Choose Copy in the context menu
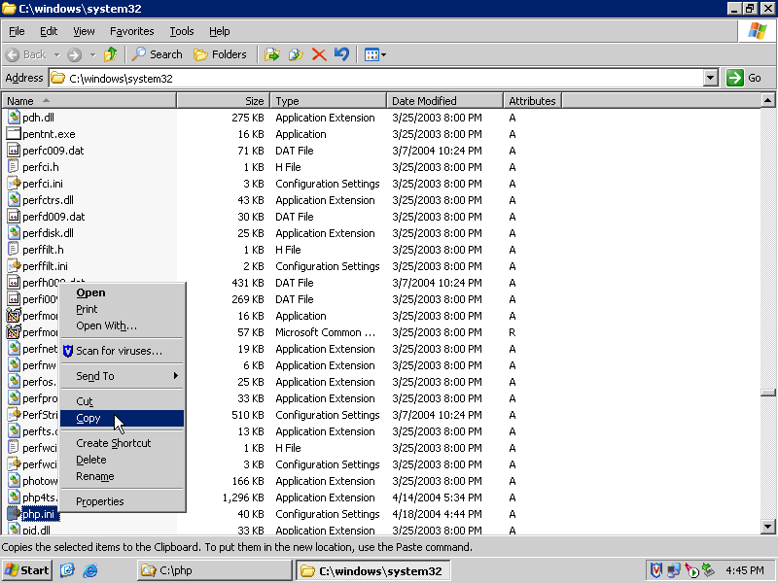Image resolution: width=778 pixels, height=583 pixels. pyautogui.click(x=88, y=418)
